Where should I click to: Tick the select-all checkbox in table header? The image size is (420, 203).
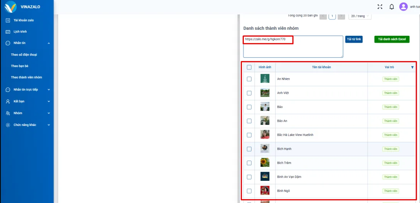[x=249, y=67]
